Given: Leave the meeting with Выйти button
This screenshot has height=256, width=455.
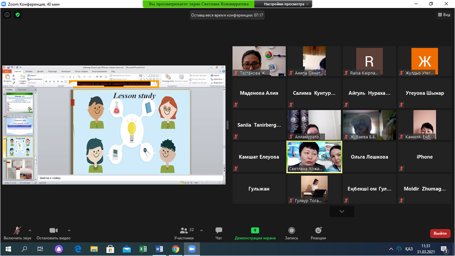Looking at the screenshot, I should [440, 233].
